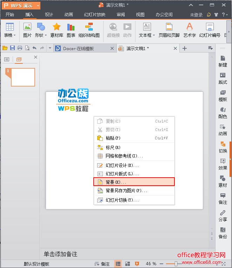Switch to the 设计 ribbon tab
The image size is (232, 268).
pos(49,15)
